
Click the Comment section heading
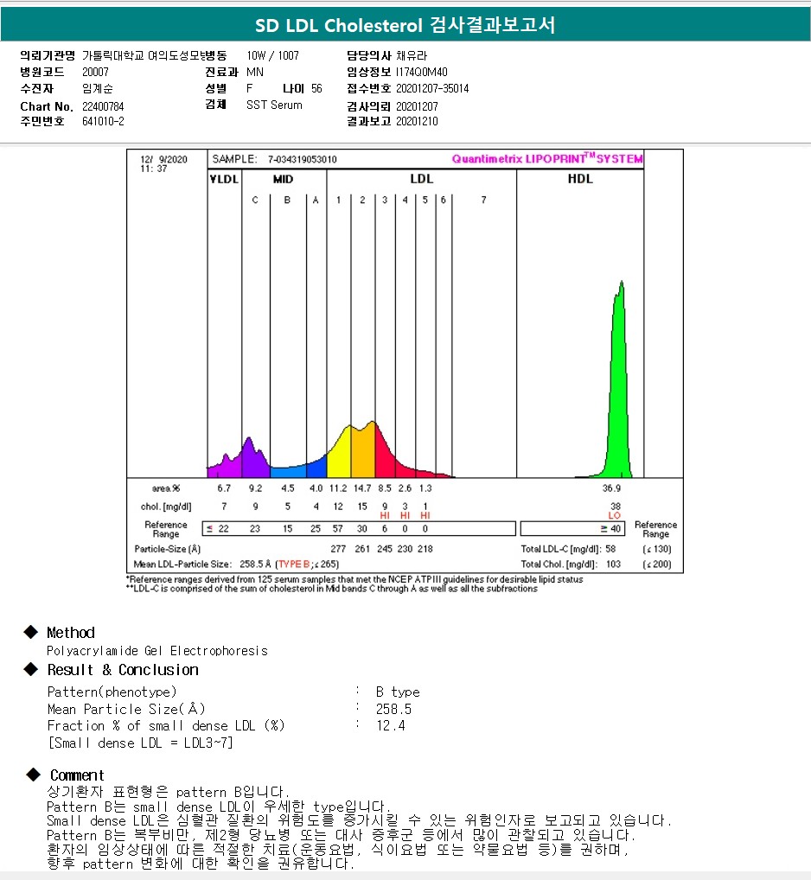tap(77, 775)
